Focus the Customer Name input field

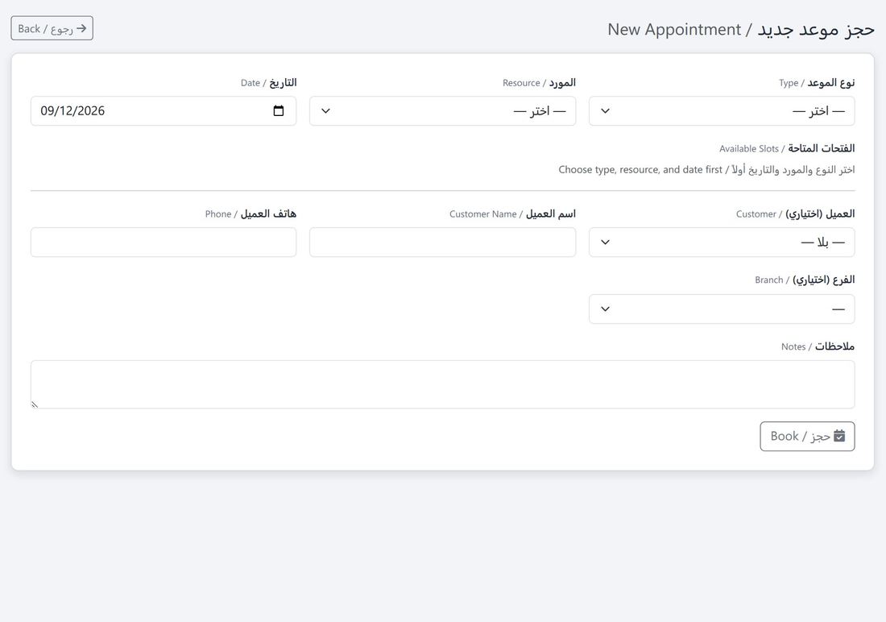[442, 242]
